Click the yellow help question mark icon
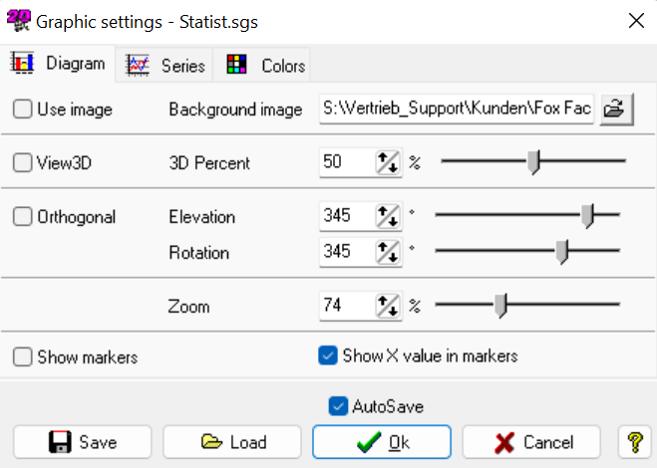This screenshot has height=468, width=657. pyautogui.click(x=634, y=442)
